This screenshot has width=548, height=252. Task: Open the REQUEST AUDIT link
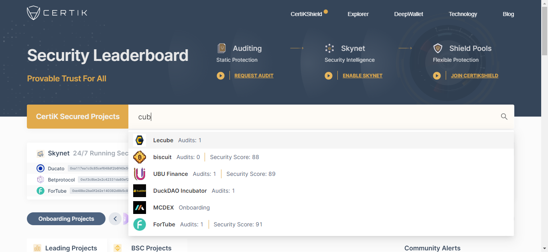[x=254, y=76]
